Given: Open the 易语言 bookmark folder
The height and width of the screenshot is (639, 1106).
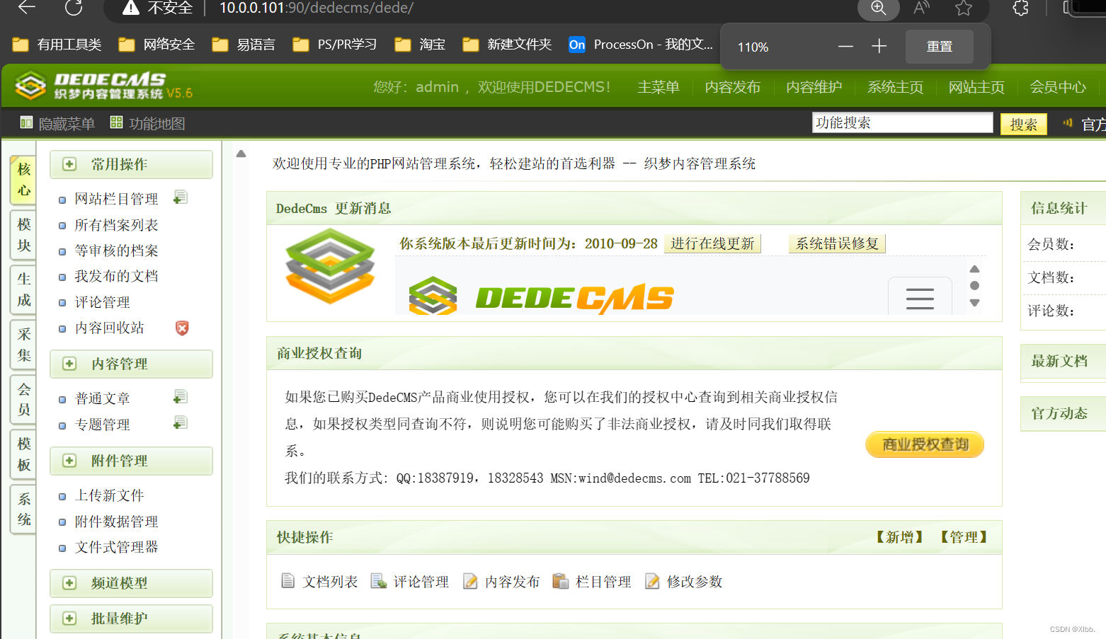Looking at the screenshot, I should click(x=244, y=45).
